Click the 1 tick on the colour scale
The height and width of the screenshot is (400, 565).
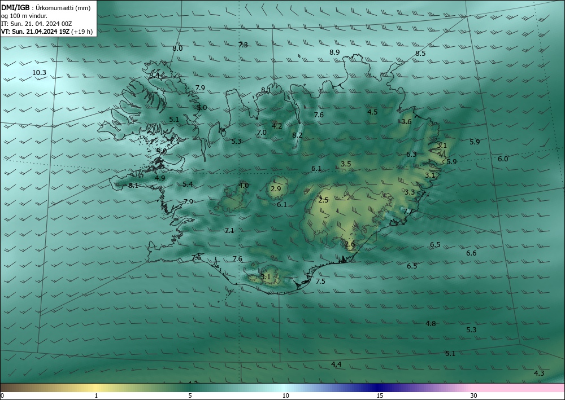click(x=96, y=395)
